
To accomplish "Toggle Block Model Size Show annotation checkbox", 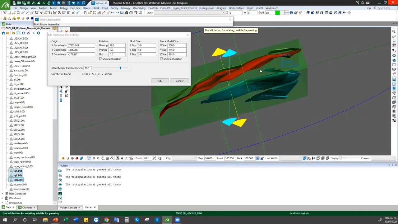I will point(161,59).
